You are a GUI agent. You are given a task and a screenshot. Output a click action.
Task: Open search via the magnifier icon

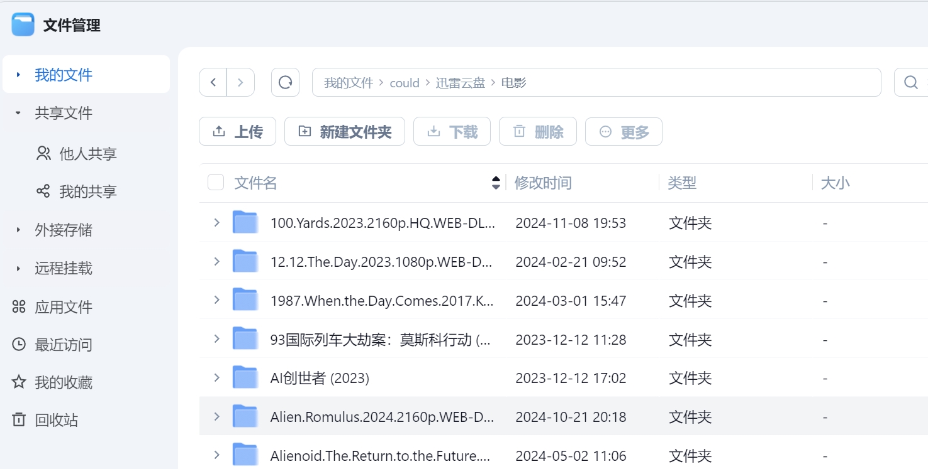pos(910,82)
